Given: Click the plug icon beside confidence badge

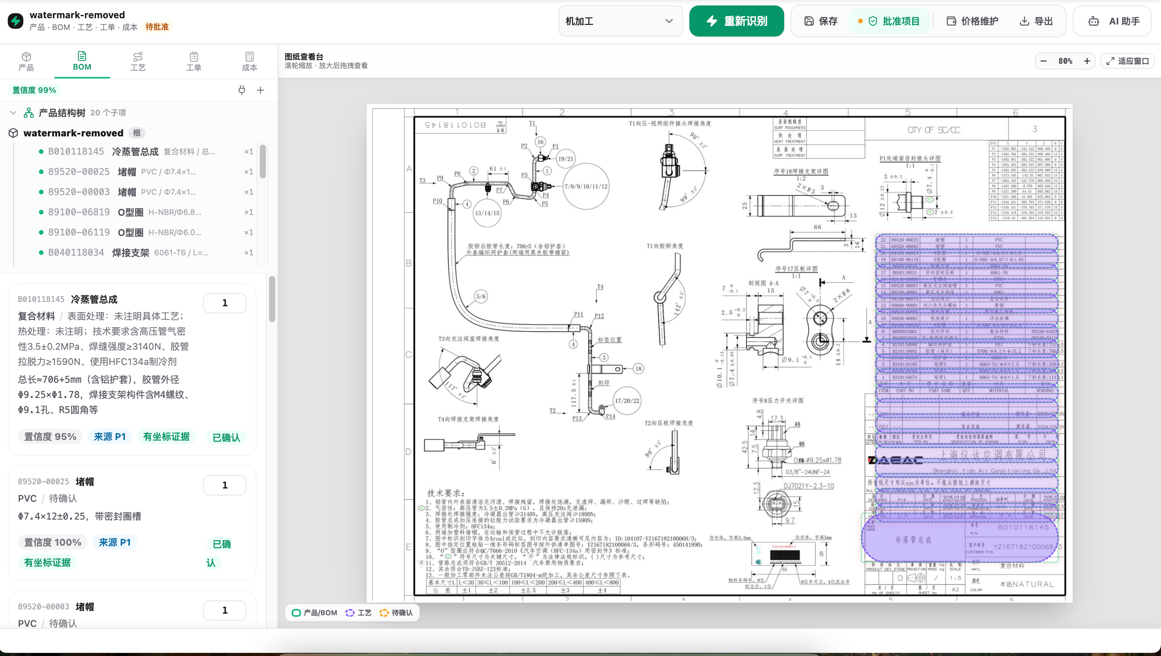Looking at the screenshot, I should click(x=242, y=90).
